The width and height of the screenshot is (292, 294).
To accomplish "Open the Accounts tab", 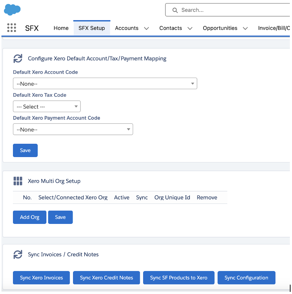I will [x=127, y=28].
